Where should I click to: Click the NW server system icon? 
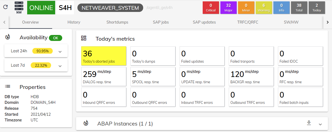[19, 7]
